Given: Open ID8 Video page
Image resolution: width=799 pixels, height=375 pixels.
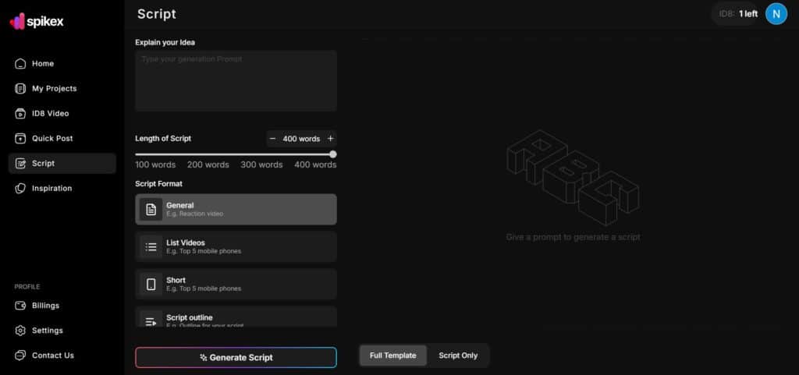Looking at the screenshot, I should 62,114.
